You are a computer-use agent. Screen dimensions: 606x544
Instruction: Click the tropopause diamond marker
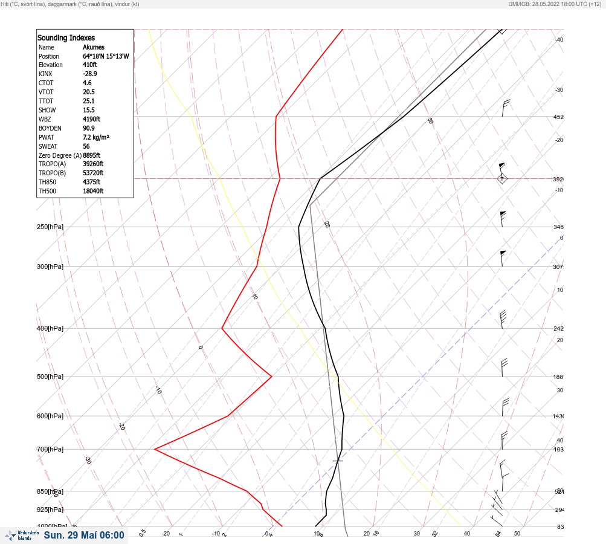(502, 179)
